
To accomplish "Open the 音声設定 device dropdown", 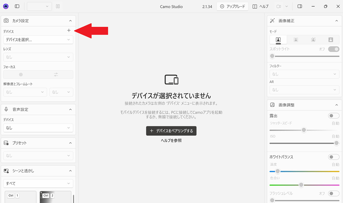I will pos(38,128).
